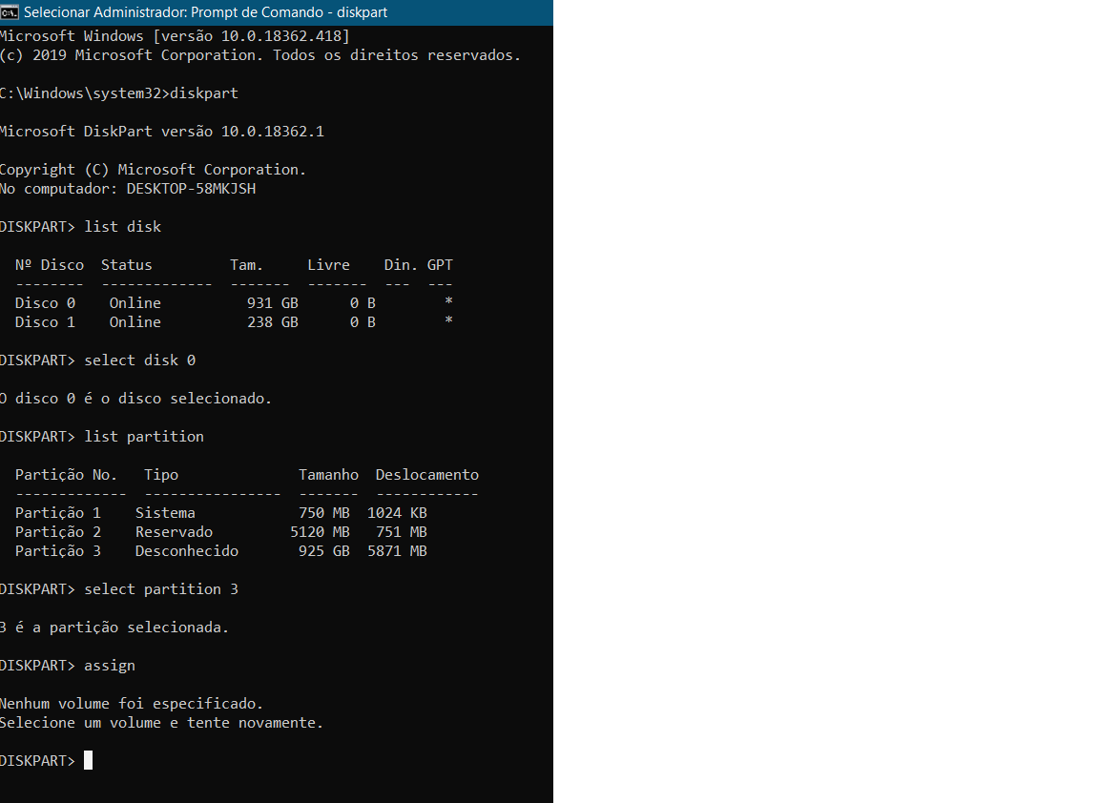Click the blinking cursor at last DISKPART prompt
Screen dimensions: 1099x803
[89, 760]
